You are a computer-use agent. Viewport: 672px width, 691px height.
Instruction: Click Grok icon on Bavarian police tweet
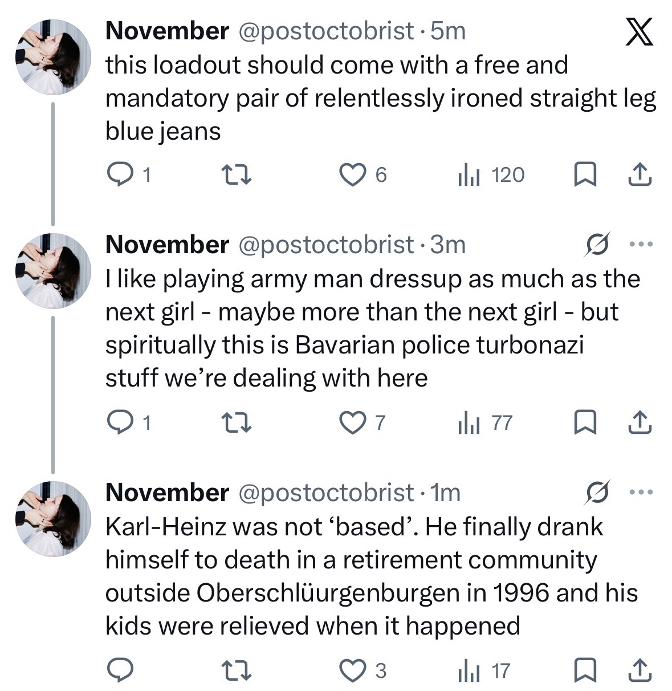597,245
